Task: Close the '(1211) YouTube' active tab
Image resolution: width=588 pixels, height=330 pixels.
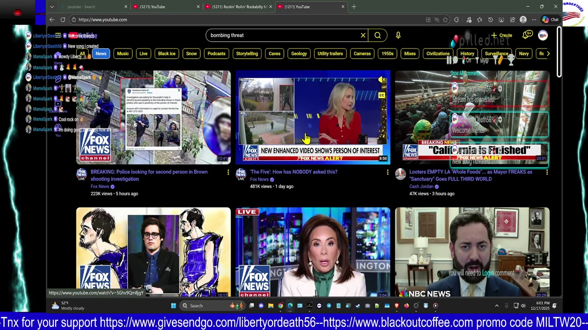Action: (343, 7)
